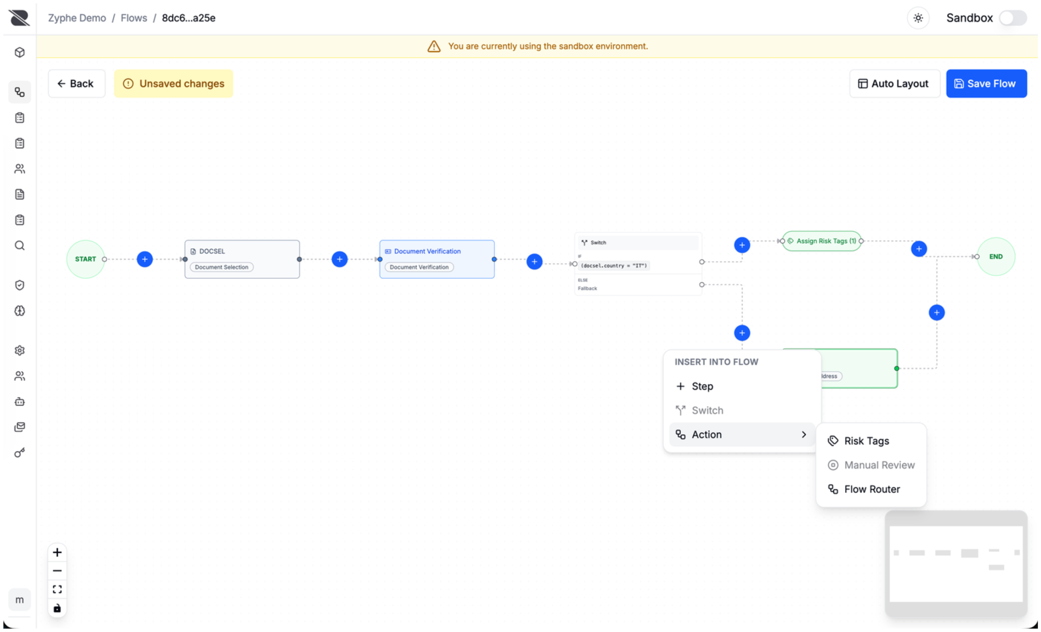Click the plus button before Assign Risk Tags
The image size is (1041, 632).
[x=742, y=245]
